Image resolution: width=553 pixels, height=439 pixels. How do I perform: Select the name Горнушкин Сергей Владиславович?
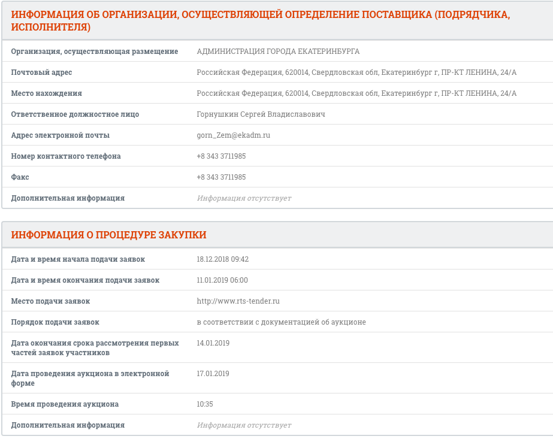[261, 114]
